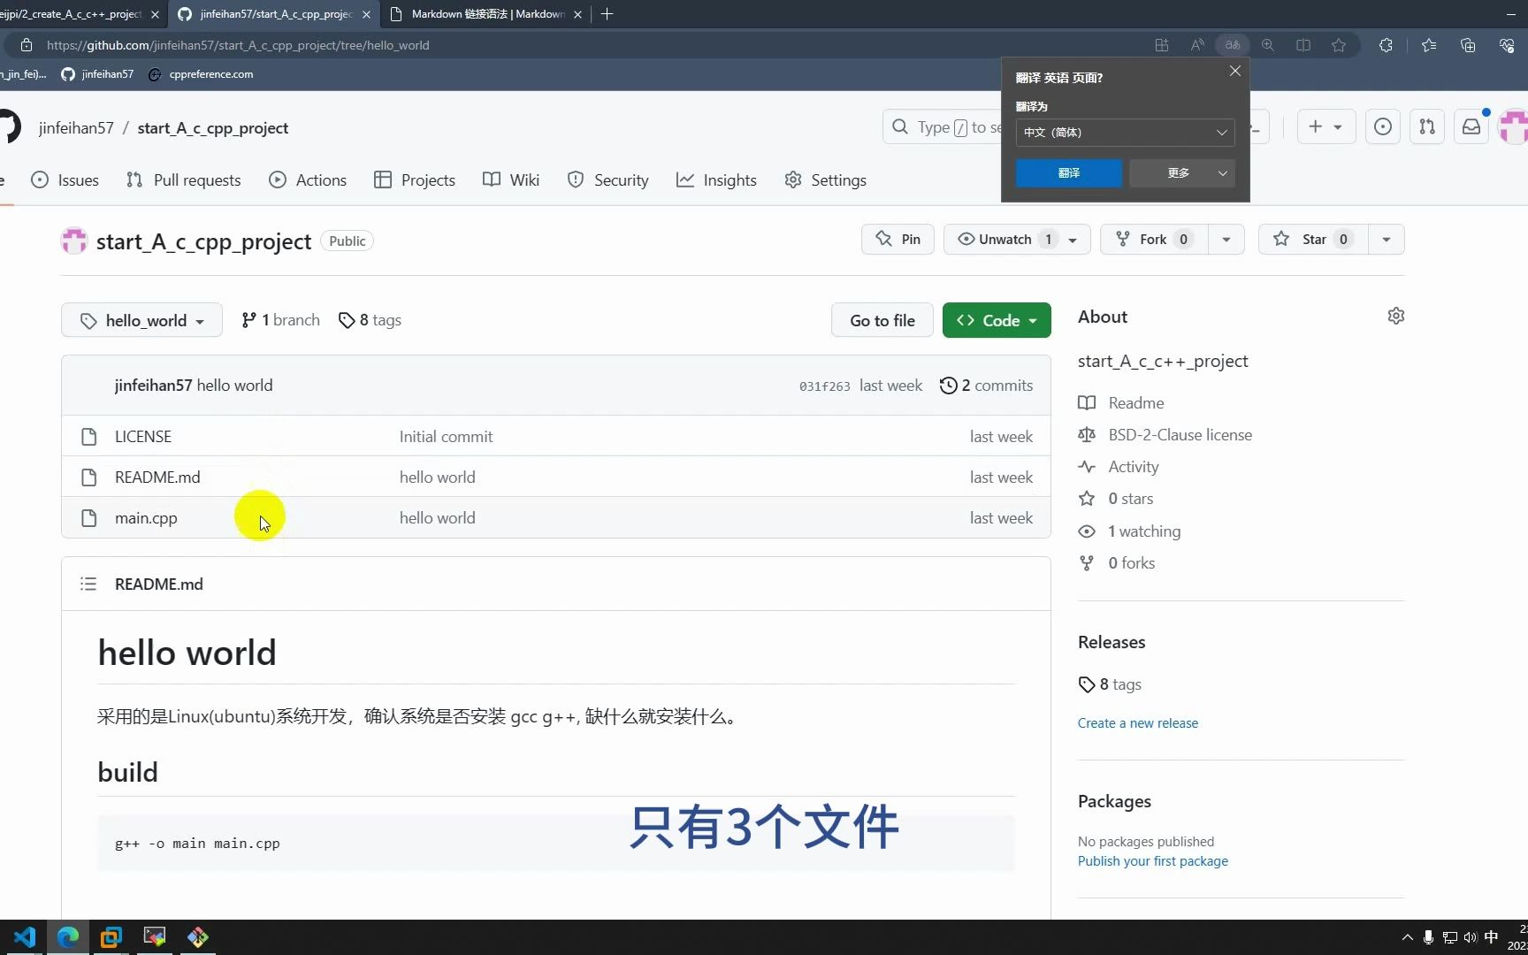
Task: Open the Wiki tab
Action: click(511, 180)
